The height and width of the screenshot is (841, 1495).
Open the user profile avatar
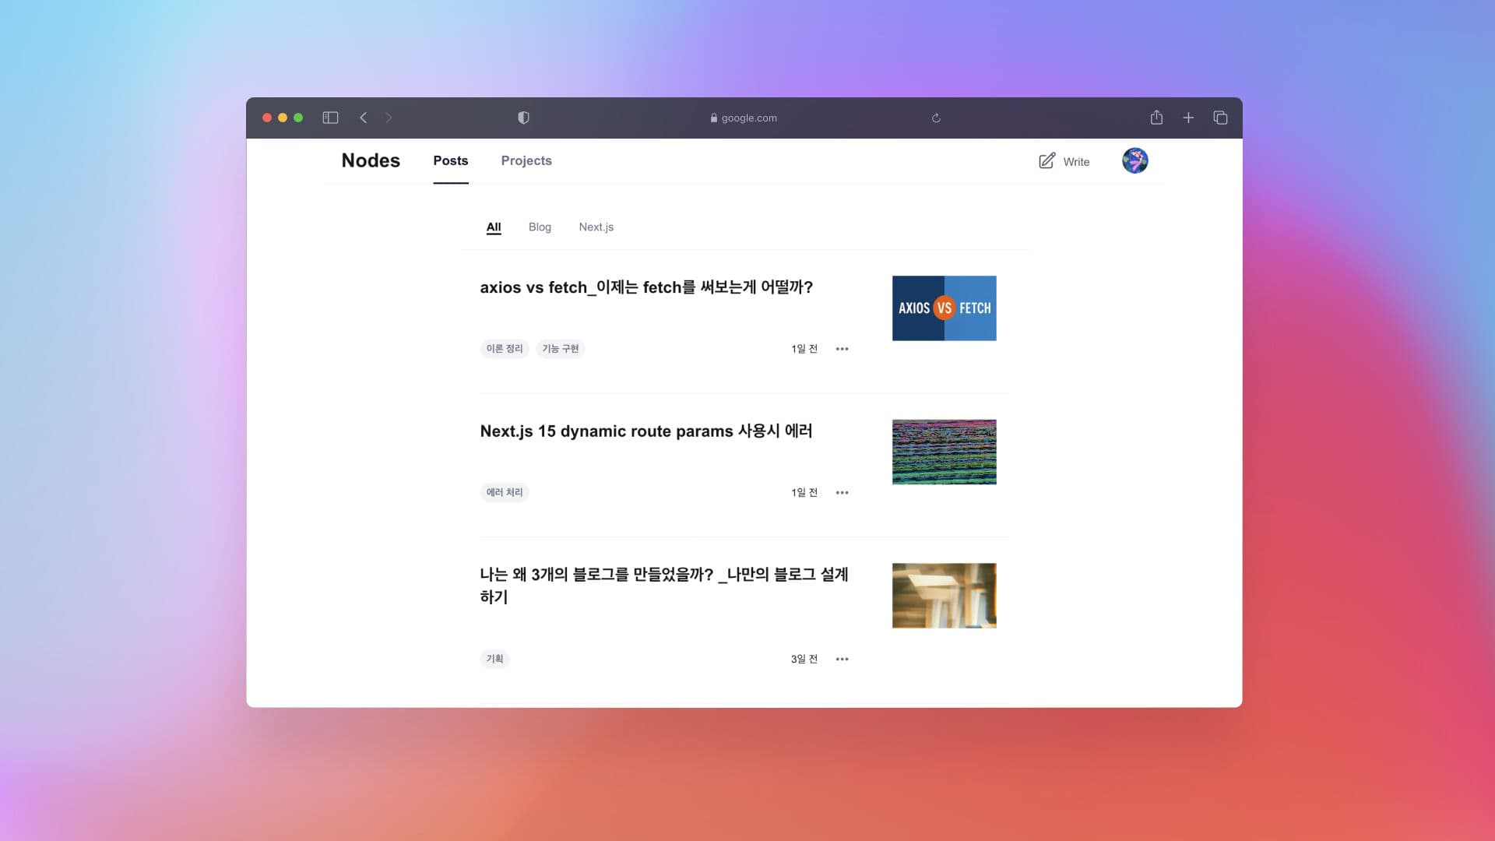[x=1134, y=160]
